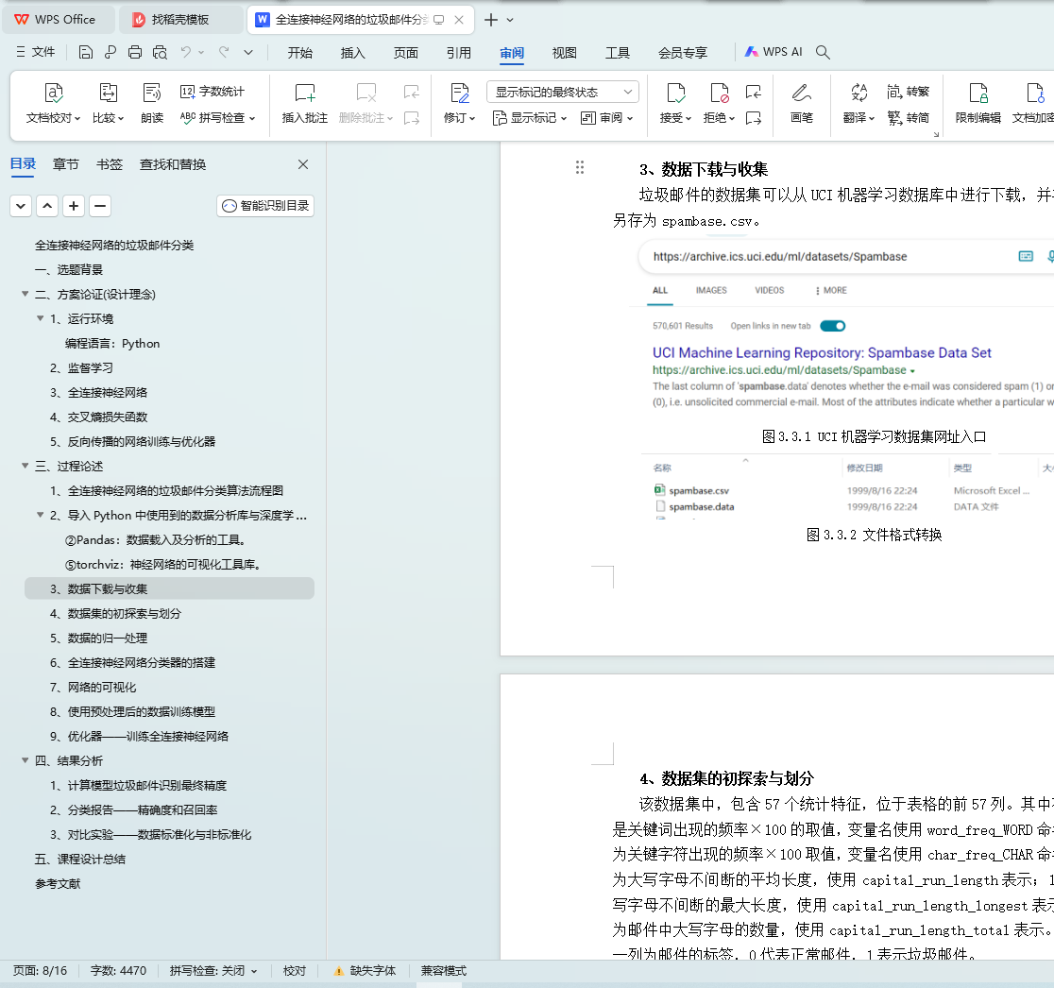The height and width of the screenshot is (988, 1054).
Task: Click the Save icon in the quick toolbar
Action: point(85,53)
